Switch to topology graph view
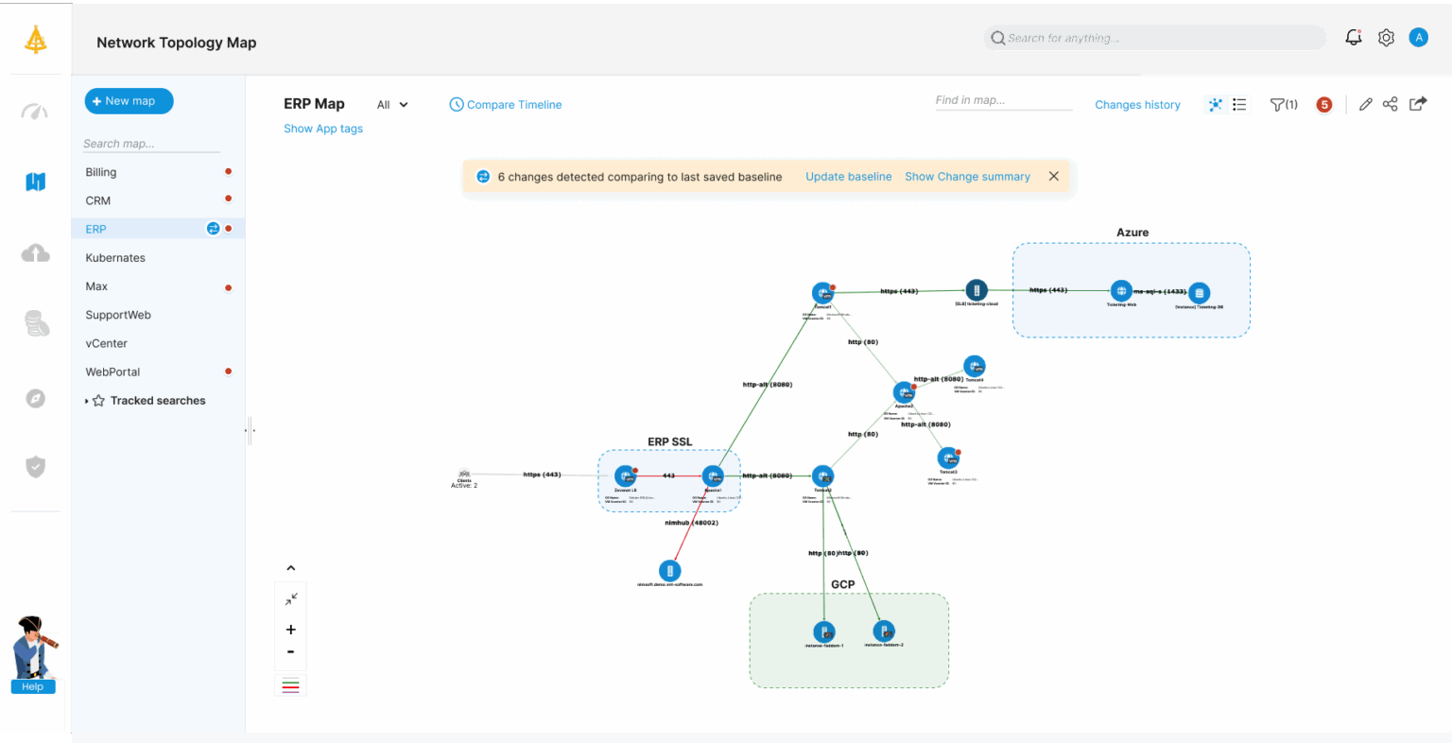 point(1216,105)
